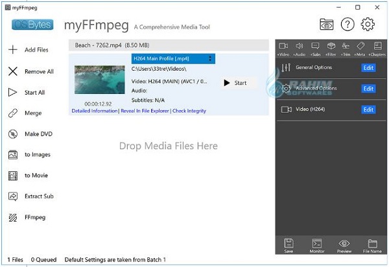Close the myFFmpeg window

click(x=377, y=7)
